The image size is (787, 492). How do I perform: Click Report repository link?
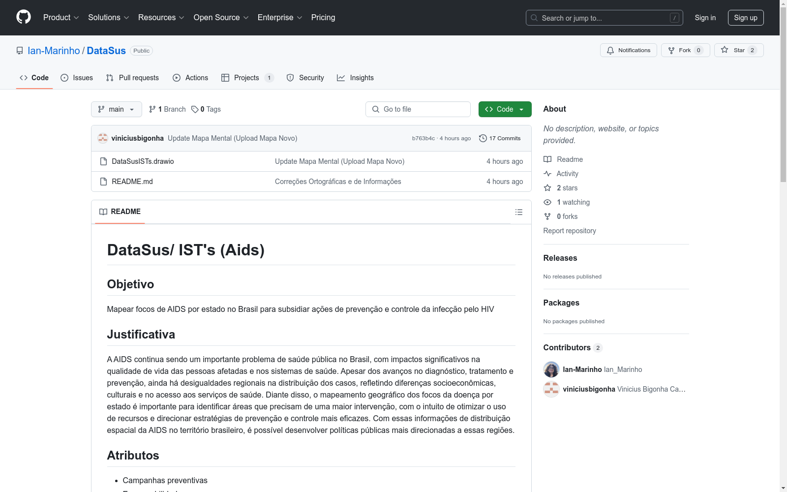[570, 231]
